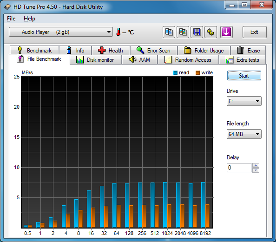Click the save screenshot floppy disk icon

pyautogui.click(x=197, y=32)
